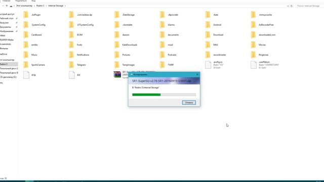The width and height of the screenshot is (324, 182).
Task: Select the .profig.os file icon
Action: click(208, 65)
